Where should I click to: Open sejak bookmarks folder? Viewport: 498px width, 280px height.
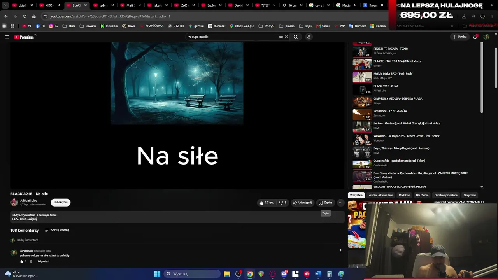306,26
